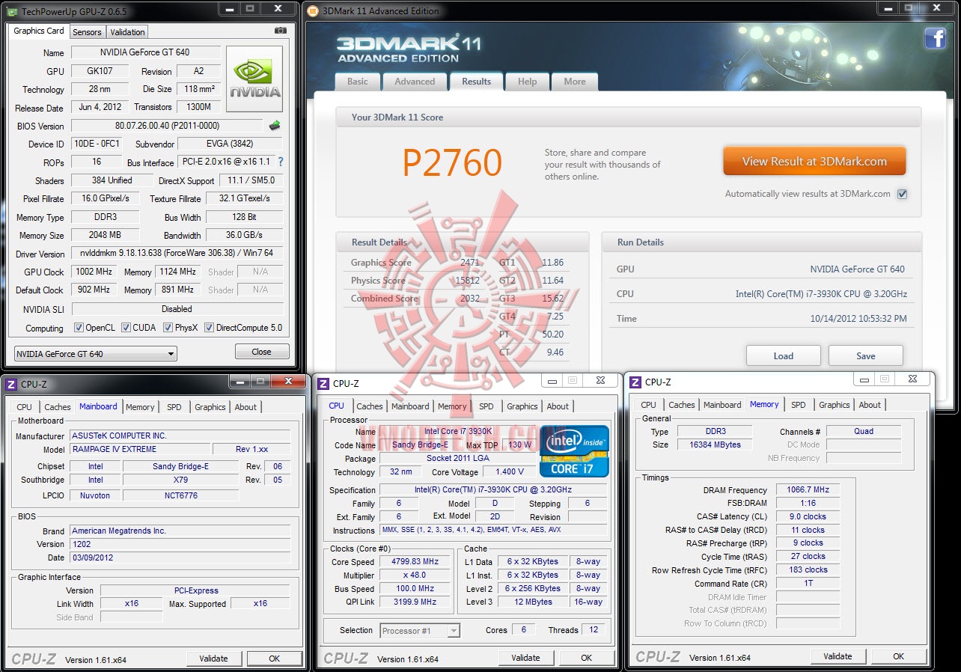Click the Facebook icon in 3DMark 11
Image resolution: width=961 pixels, height=672 pixels.
[936, 38]
